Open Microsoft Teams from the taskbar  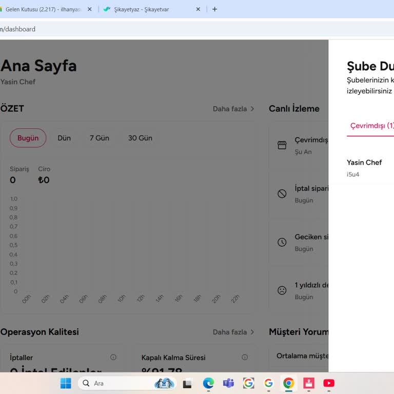click(228, 383)
